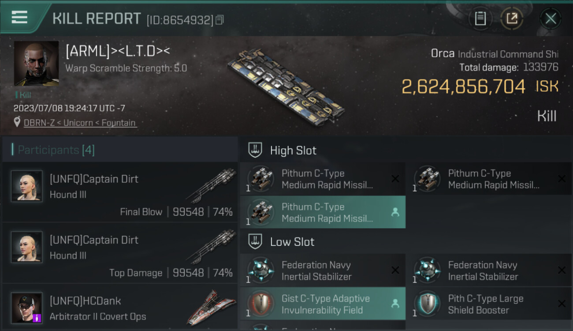Click the Pith C-Type Large Shield Booster icon

[427, 304]
